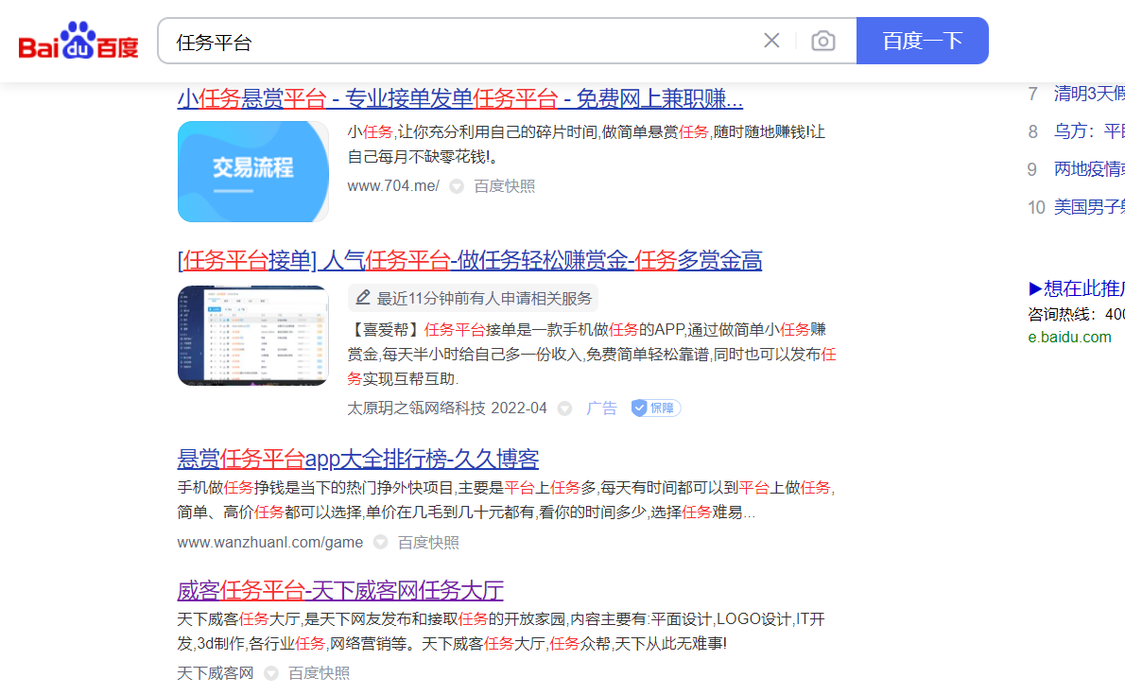1125x695 pixels.
Task: Open hot search item 9 两地疫情
Action: (x=1088, y=169)
